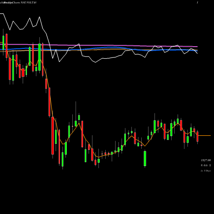The image size is (214, 214).
Task: Click the last red candlestick on right
Action: [x=198, y=137]
